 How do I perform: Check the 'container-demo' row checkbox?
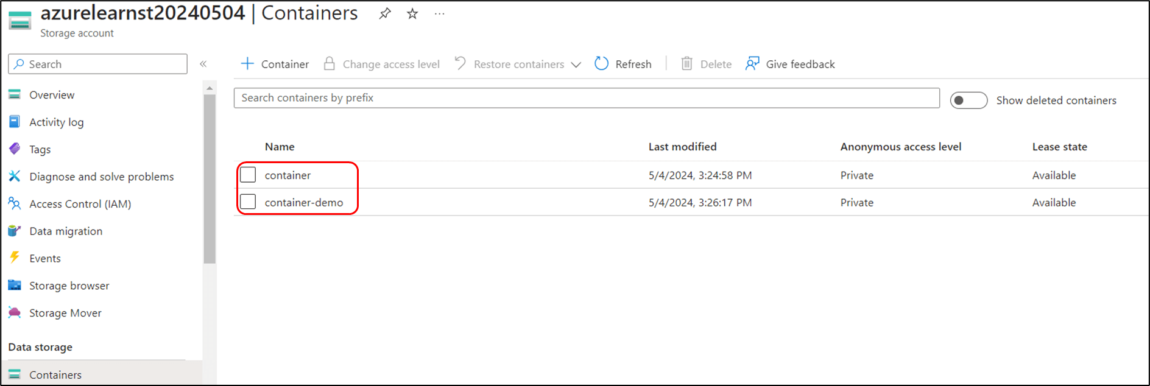click(x=248, y=202)
